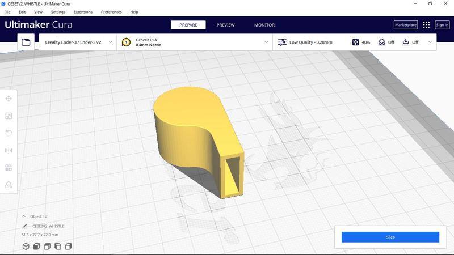Open the apps grid icon

[426, 25]
